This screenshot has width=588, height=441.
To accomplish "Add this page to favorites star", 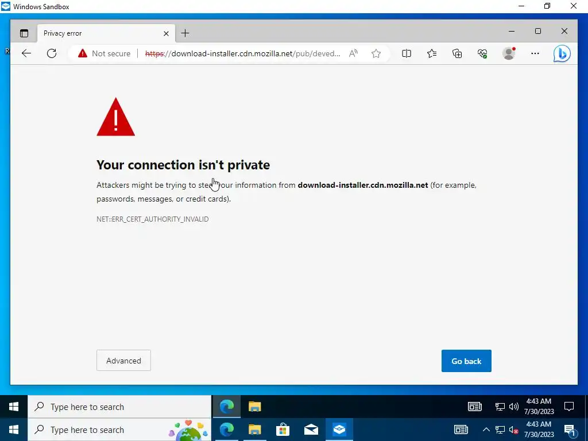I will (x=376, y=53).
